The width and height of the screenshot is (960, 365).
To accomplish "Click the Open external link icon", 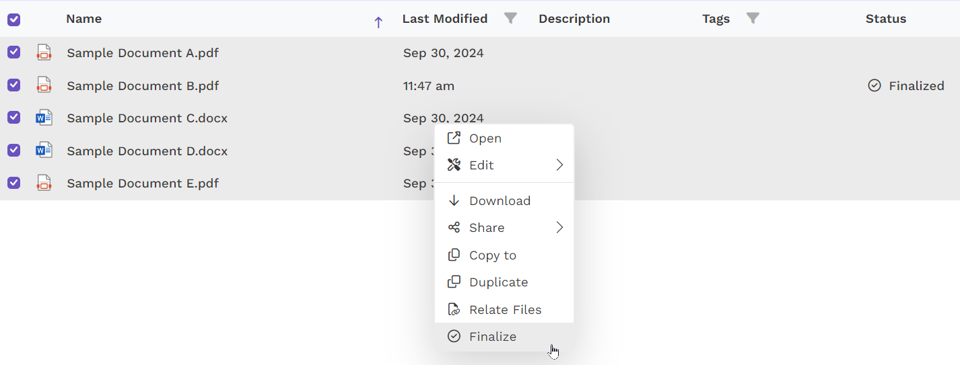I will (x=454, y=138).
